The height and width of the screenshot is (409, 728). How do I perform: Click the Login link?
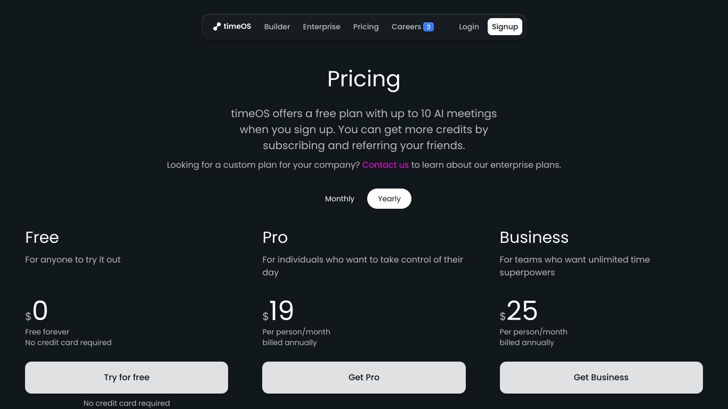coord(469,27)
